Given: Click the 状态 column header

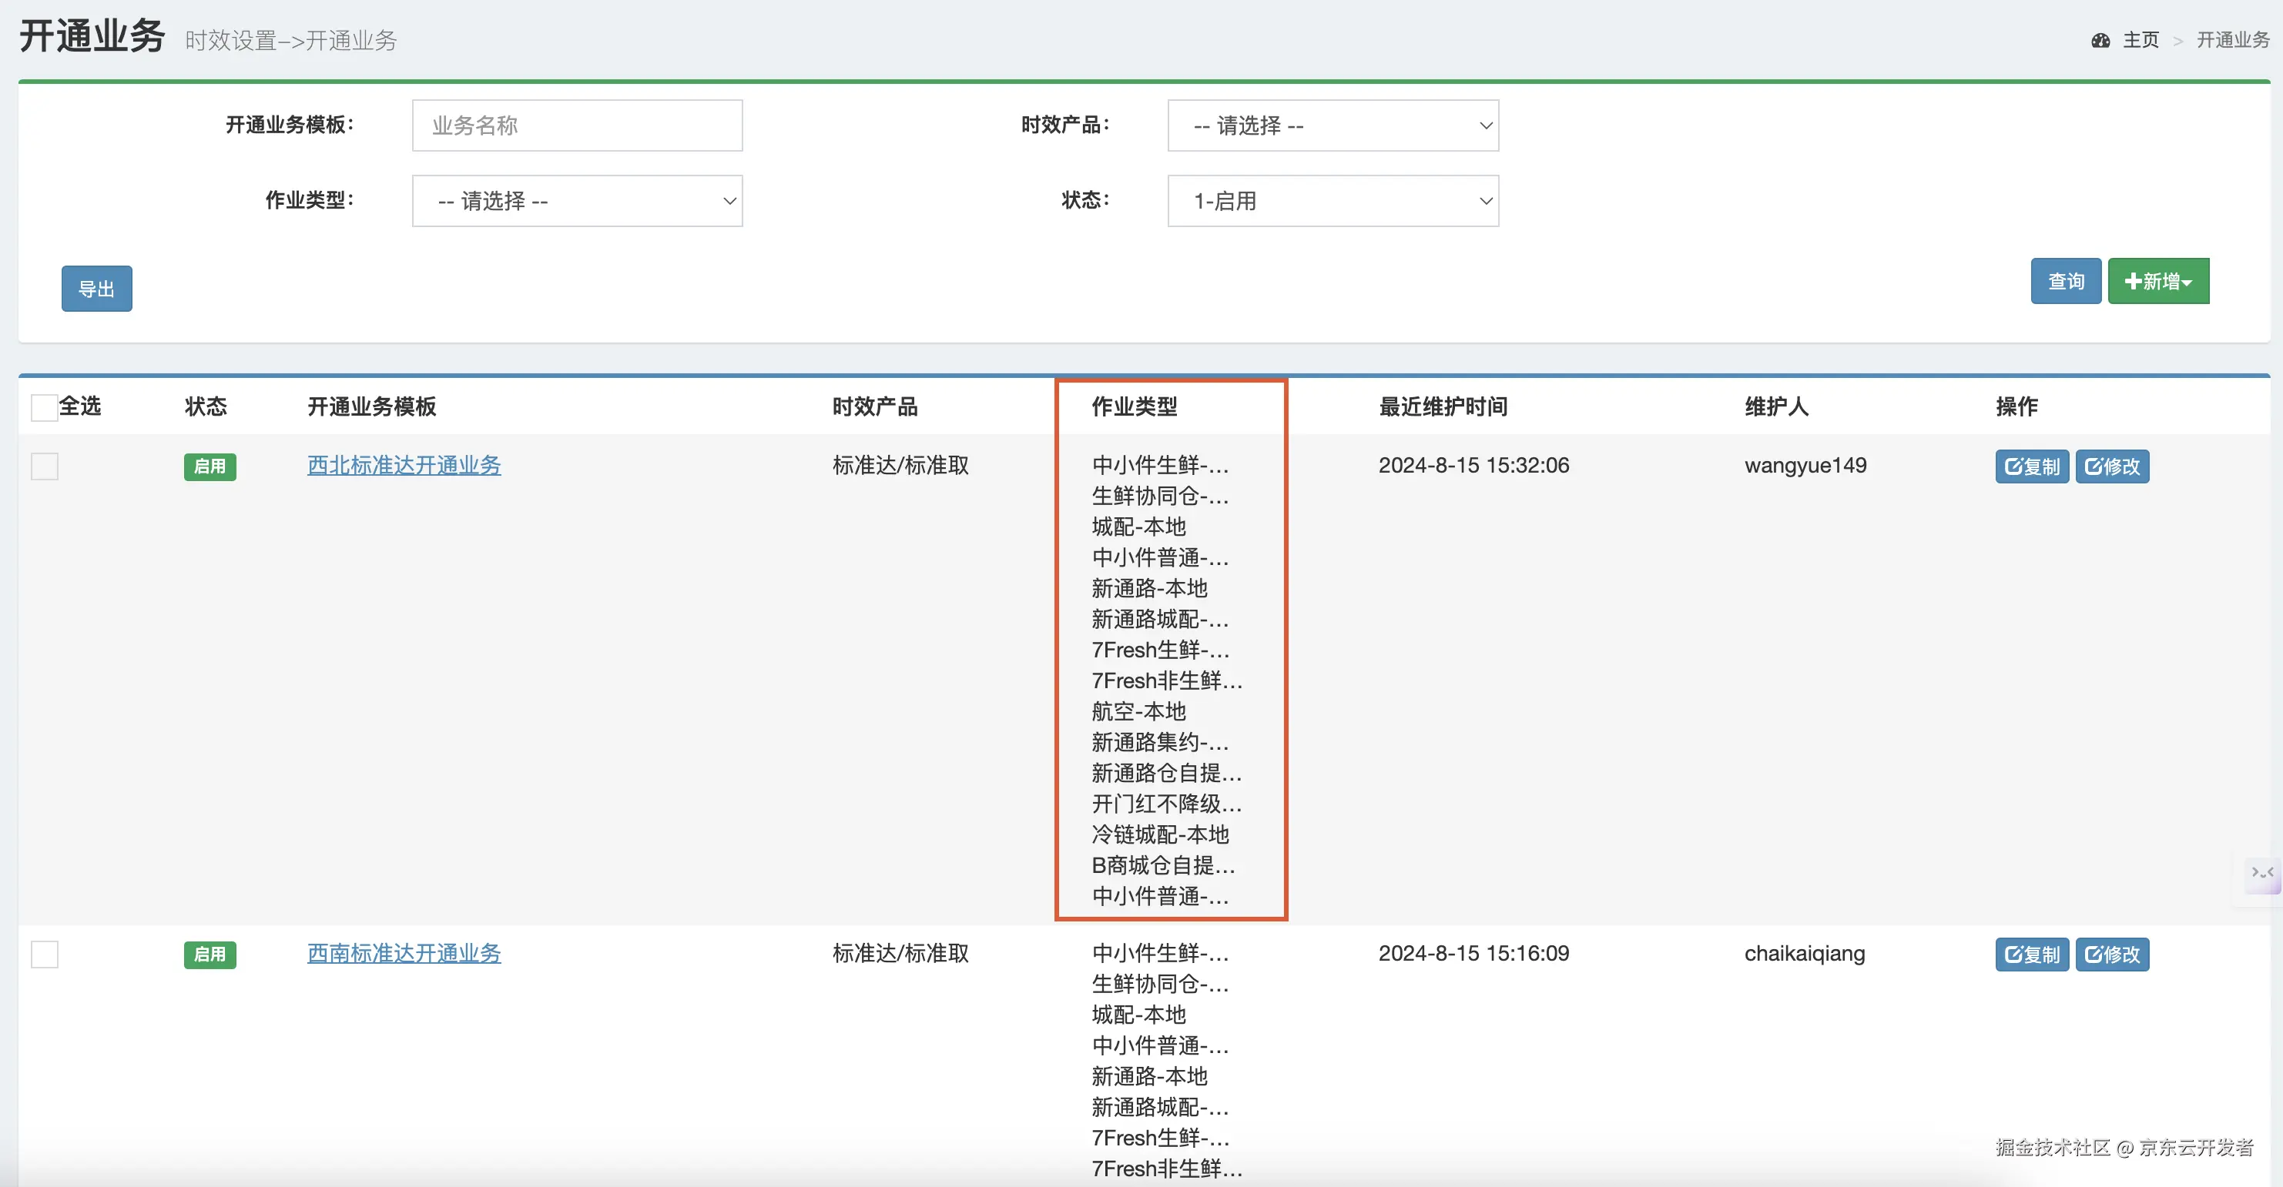Looking at the screenshot, I should [206, 406].
